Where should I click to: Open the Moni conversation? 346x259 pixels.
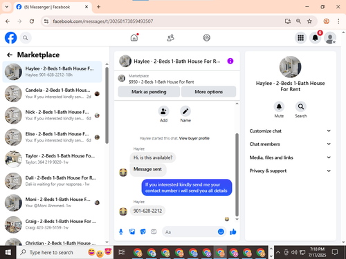(x=52, y=203)
